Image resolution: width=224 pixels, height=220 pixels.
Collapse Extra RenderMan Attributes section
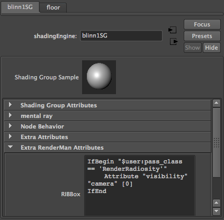[107, 148]
